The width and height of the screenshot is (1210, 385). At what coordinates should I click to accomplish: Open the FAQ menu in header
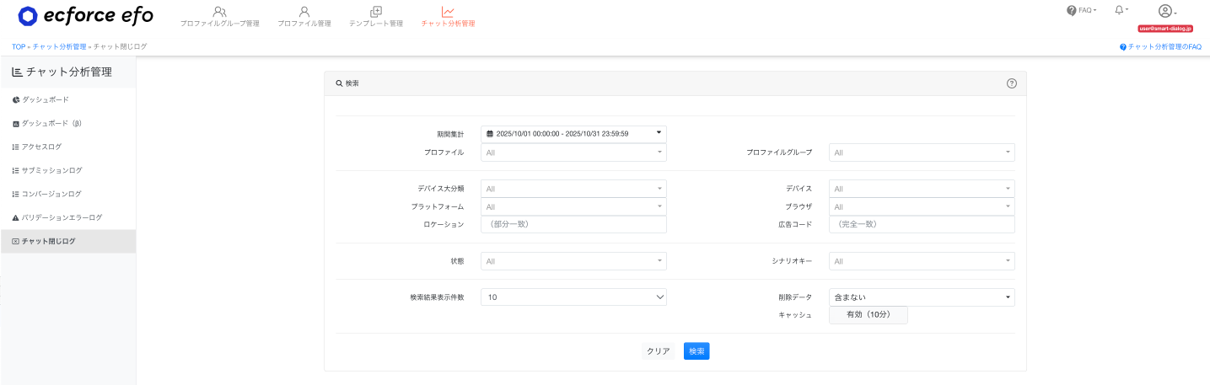click(x=1081, y=10)
